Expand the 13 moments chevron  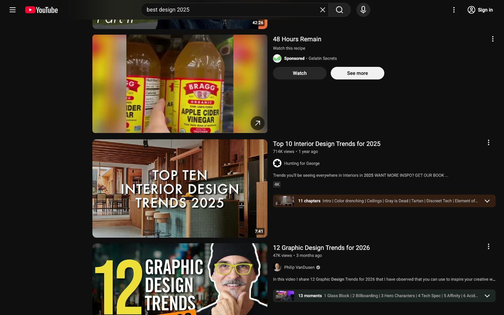coord(487,296)
